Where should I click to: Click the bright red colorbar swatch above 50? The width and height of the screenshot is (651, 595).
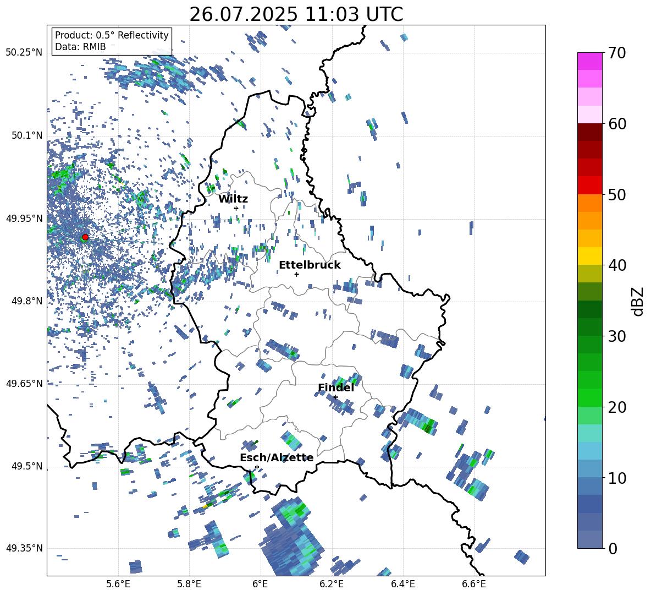(589, 185)
